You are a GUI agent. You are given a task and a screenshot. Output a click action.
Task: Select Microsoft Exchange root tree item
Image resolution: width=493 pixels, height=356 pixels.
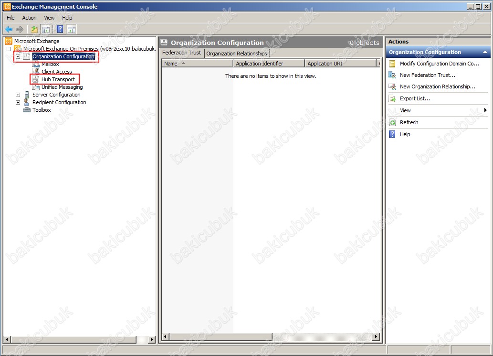click(37, 41)
